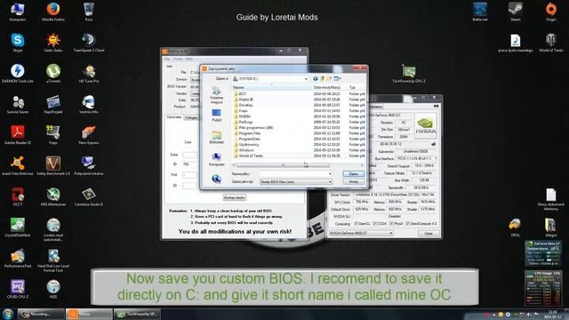Toggle the PhysX checkbox in GPU-Z
Screen dimensions: 569x320
click(391, 224)
